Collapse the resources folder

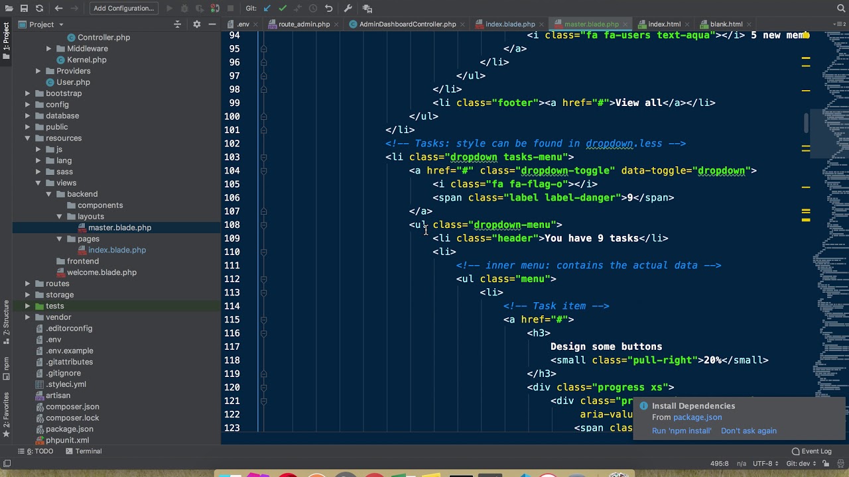[28, 138]
